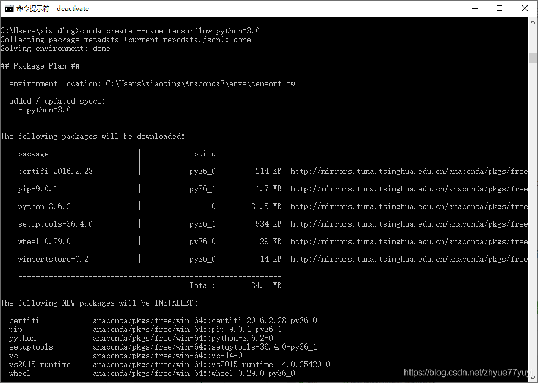Click the 'build' column header
Image resolution: width=538 pixels, height=383 pixels.
[205, 154]
